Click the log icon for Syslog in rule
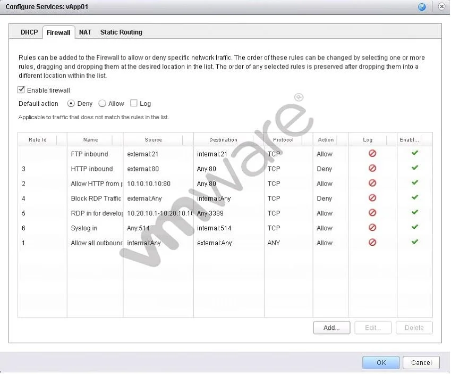The height and width of the screenshot is (374, 451). tap(372, 227)
